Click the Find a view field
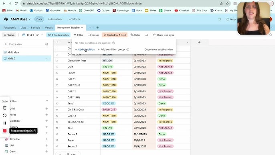 tap(24, 44)
